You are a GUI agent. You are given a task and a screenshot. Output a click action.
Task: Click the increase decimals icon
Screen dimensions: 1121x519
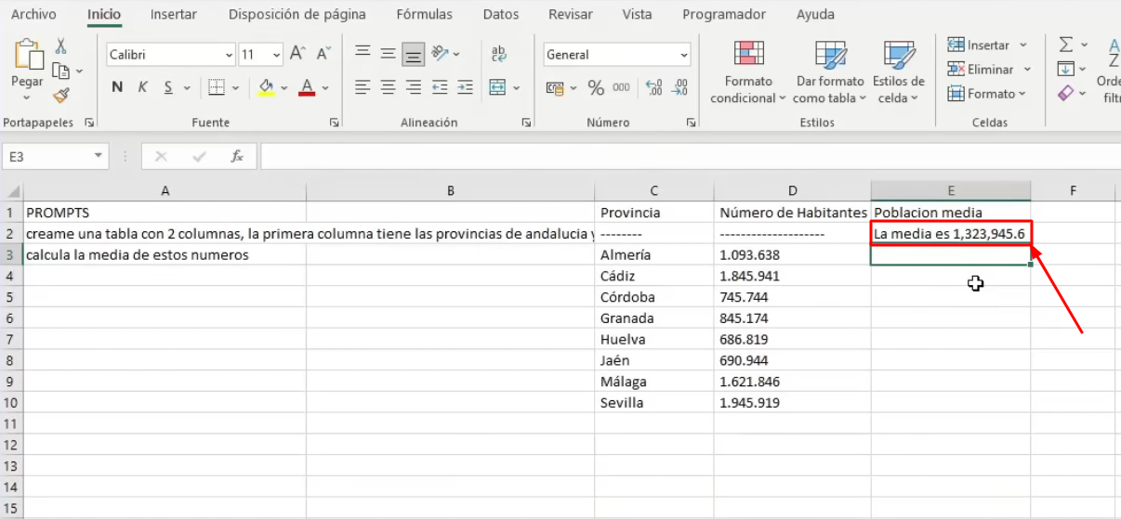pos(653,88)
